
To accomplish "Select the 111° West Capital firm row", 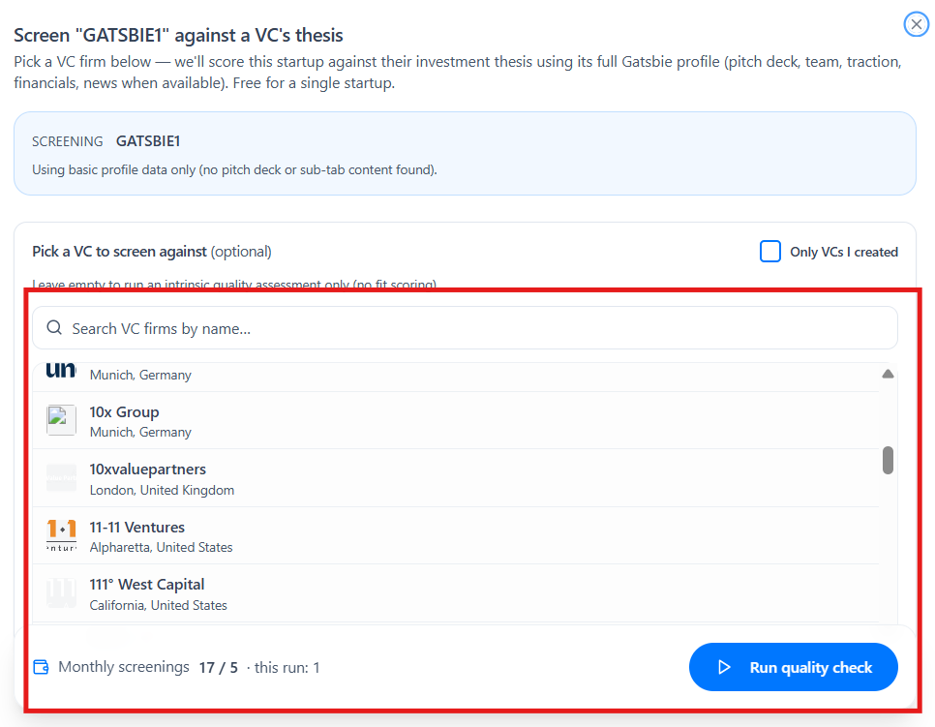I will click(456, 593).
